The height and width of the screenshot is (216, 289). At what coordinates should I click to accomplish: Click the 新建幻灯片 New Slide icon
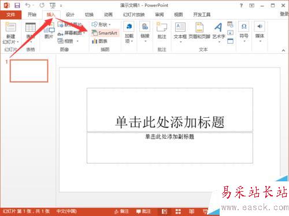(x=10, y=27)
